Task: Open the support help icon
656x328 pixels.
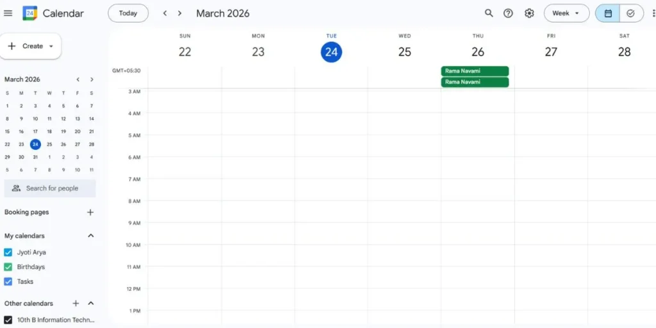Action: [508, 13]
